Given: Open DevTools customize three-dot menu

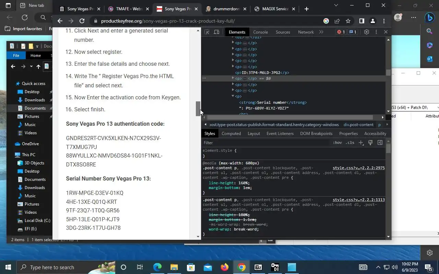Looking at the screenshot, I should tap(376, 32).
